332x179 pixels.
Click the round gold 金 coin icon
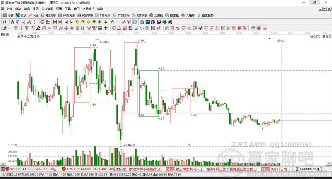point(189,28)
